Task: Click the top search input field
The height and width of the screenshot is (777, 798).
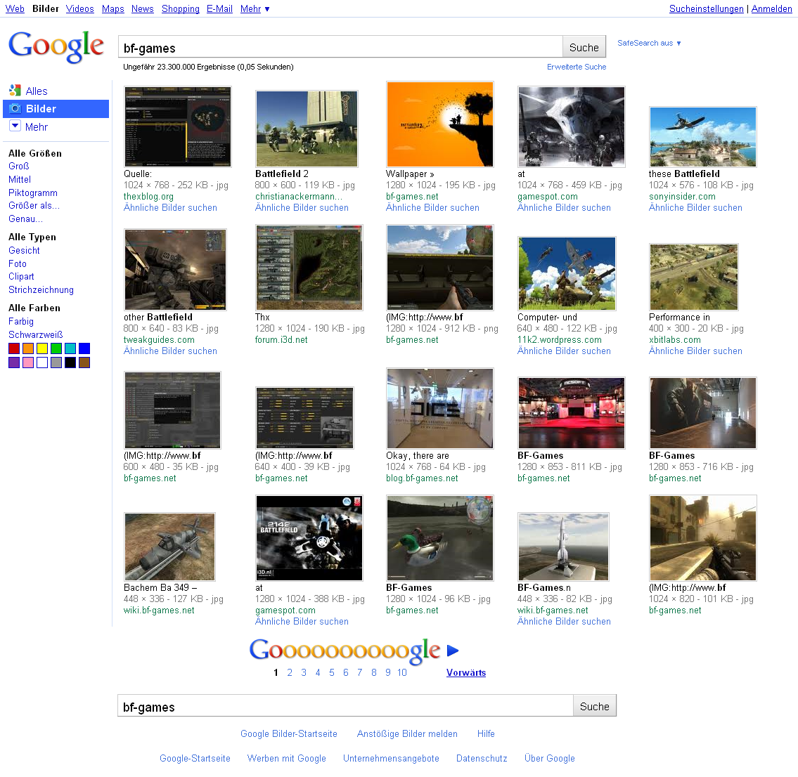Action: [340, 47]
